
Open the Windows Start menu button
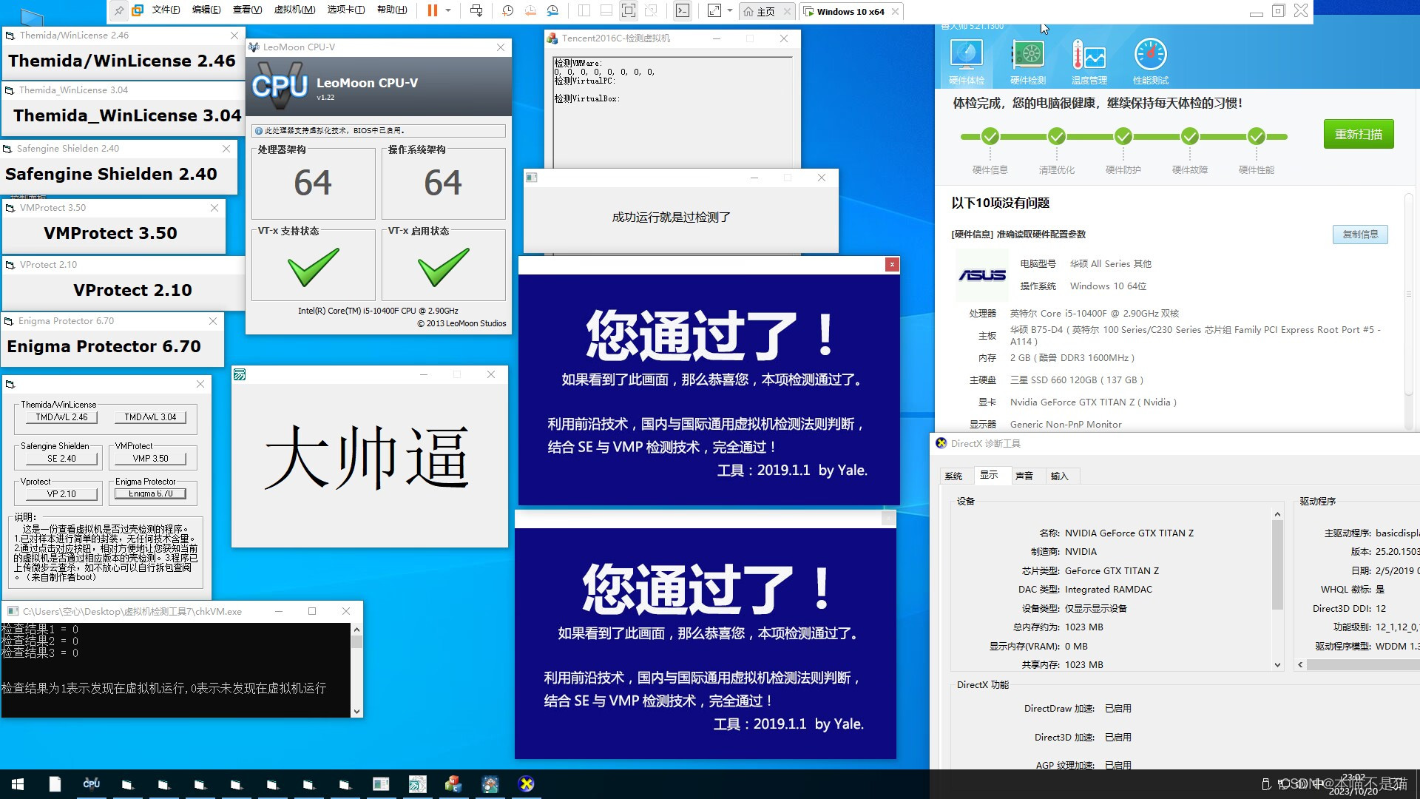coord(18,784)
